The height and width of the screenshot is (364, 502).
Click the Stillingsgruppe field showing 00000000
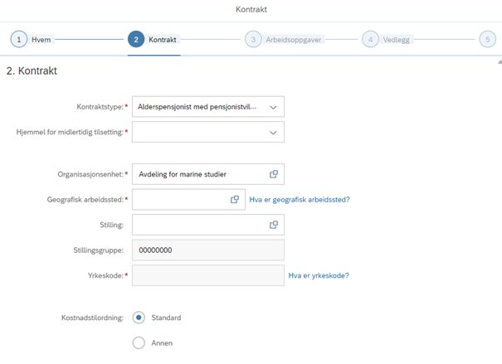point(208,250)
